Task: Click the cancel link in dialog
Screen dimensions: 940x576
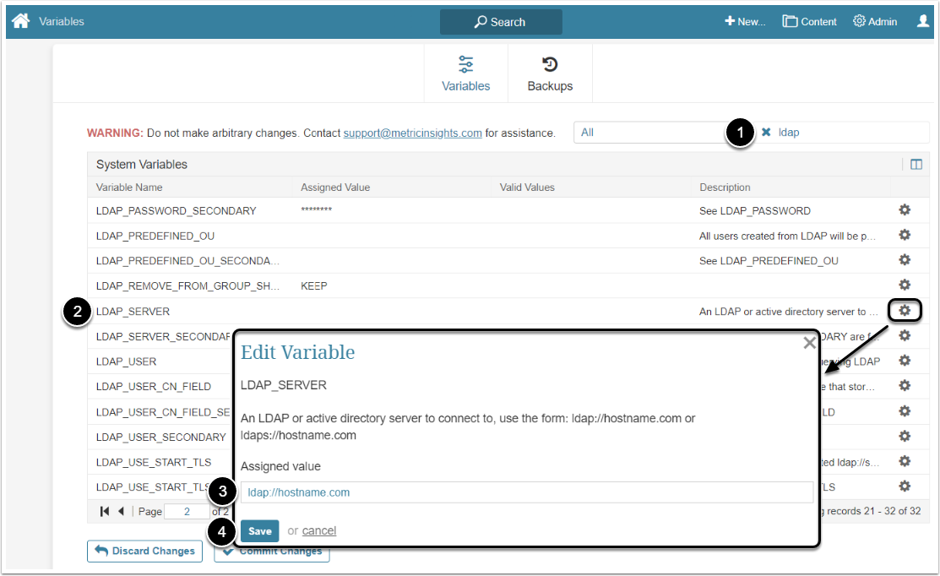Action: [x=319, y=530]
